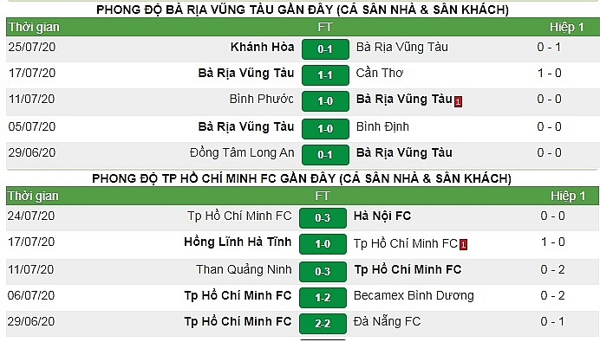Click the 1-0 score for Bình Phước match

(325, 101)
